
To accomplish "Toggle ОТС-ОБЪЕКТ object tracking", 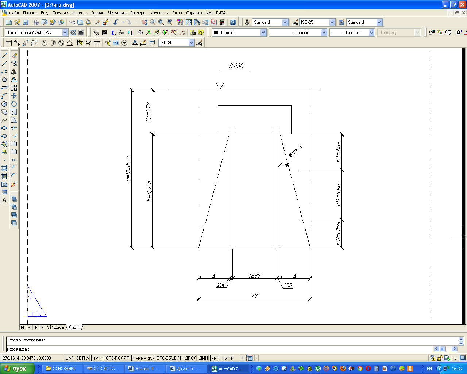I will (x=169, y=358).
